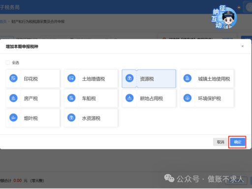Deselect the 资源税 card label
Screen dimensions: 252x189
coord(147,79)
